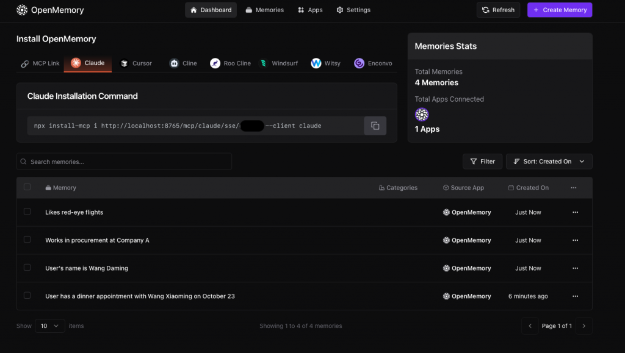Open actions menu for Wang Daming row
The height and width of the screenshot is (353, 625).
point(575,268)
